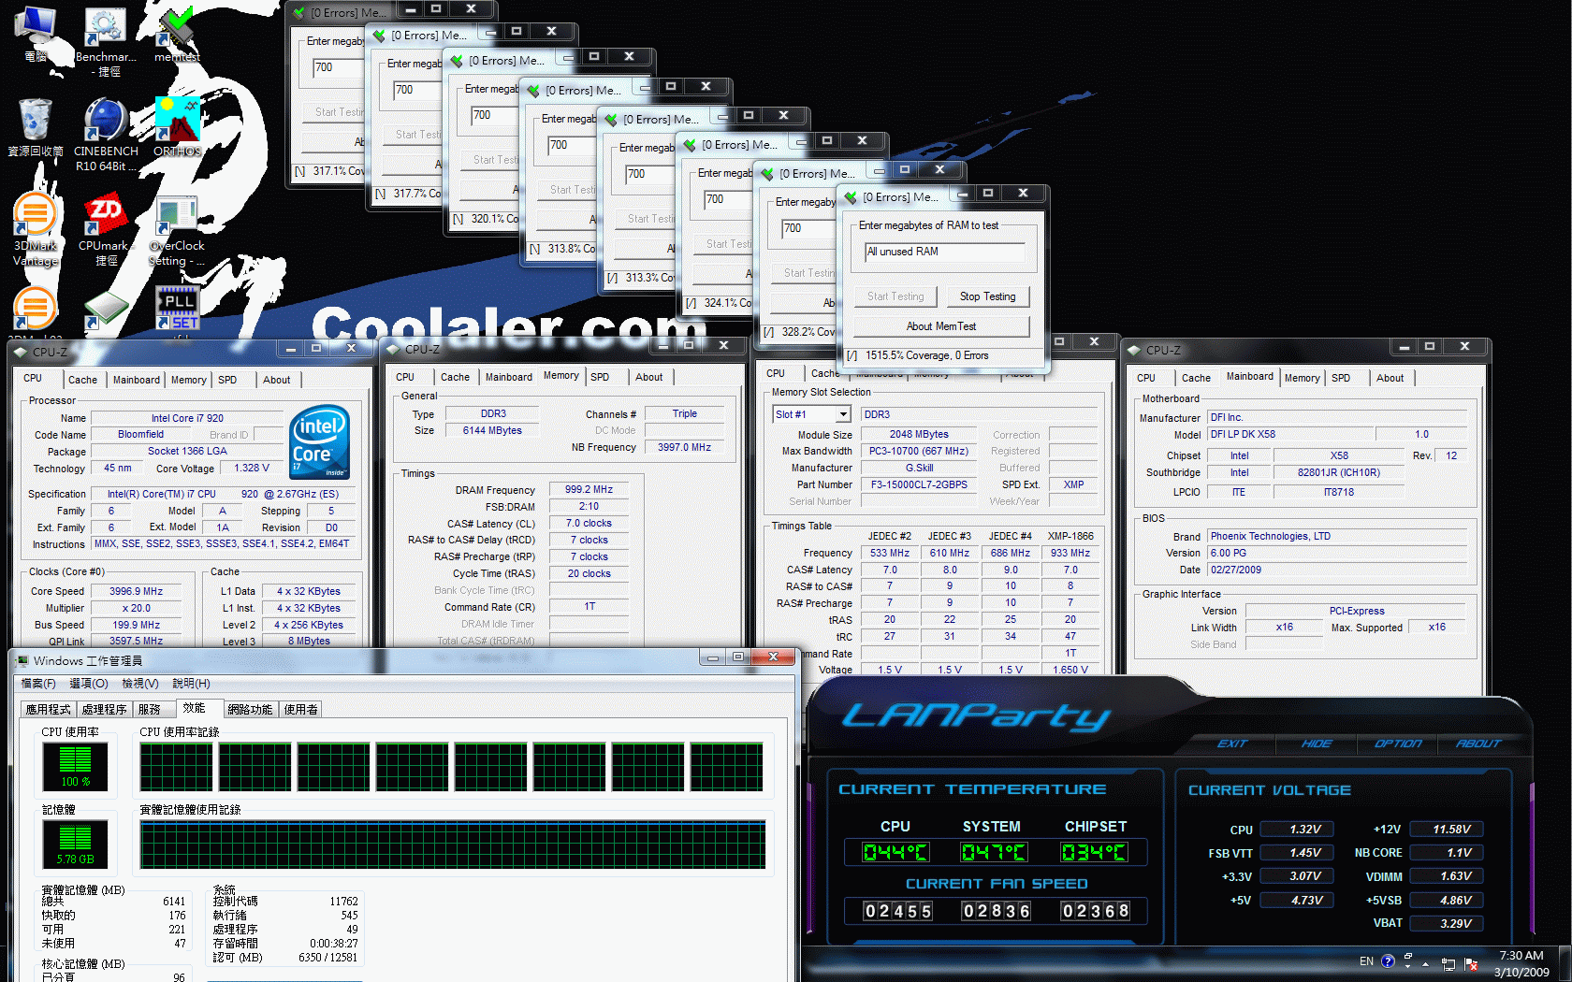Click the Mainboard CPU-Z window title icon
Viewport: 1572px width, 982px height.
click(1134, 351)
